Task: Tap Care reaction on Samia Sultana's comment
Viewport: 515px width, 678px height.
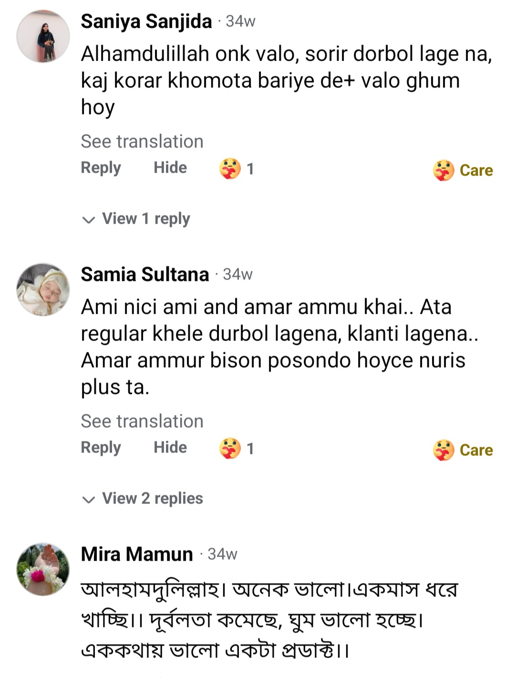Action: (463, 450)
